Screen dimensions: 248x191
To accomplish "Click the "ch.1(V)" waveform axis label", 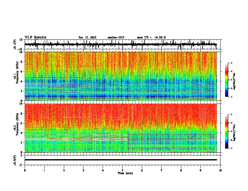I will (x=15, y=44).
